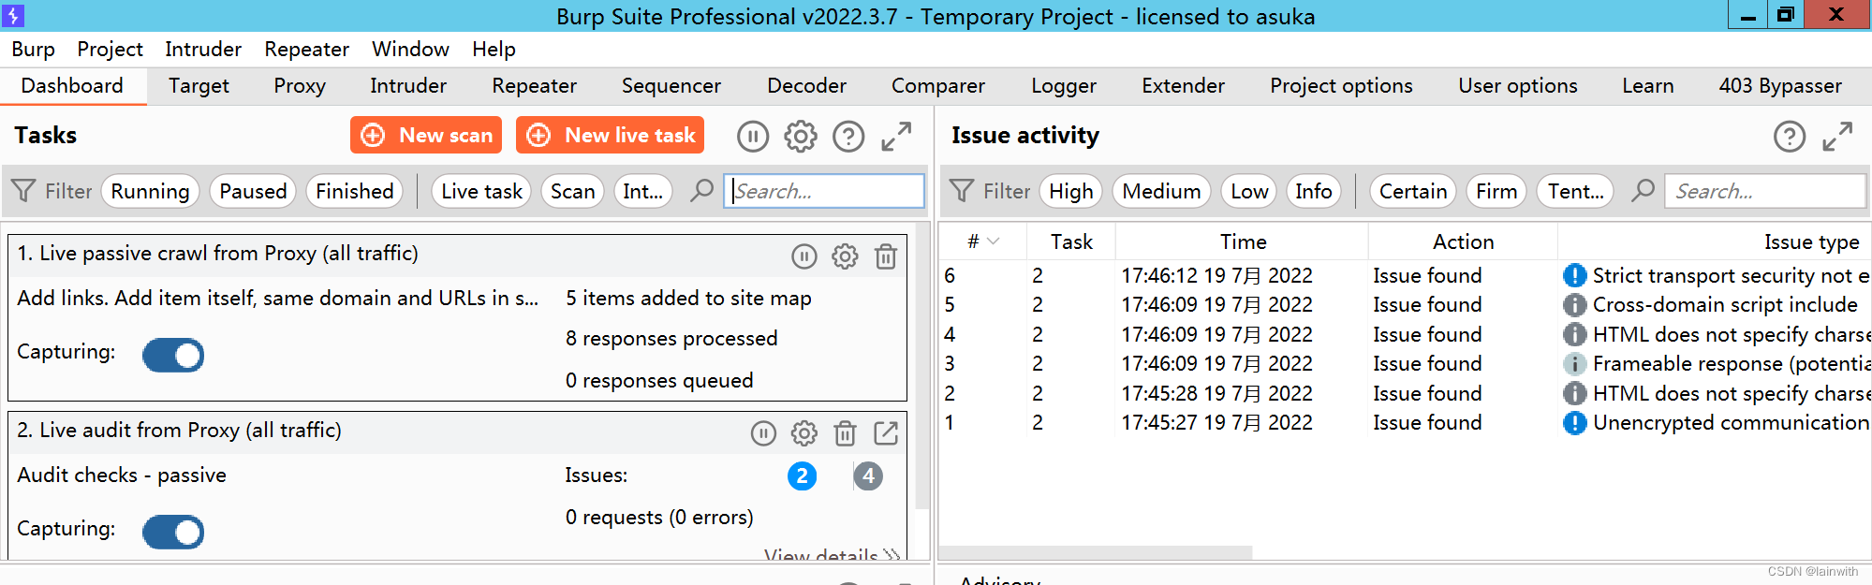This screenshot has width=1872, height=585.
Task: Toggle the Running task filter
Action: 150,191
